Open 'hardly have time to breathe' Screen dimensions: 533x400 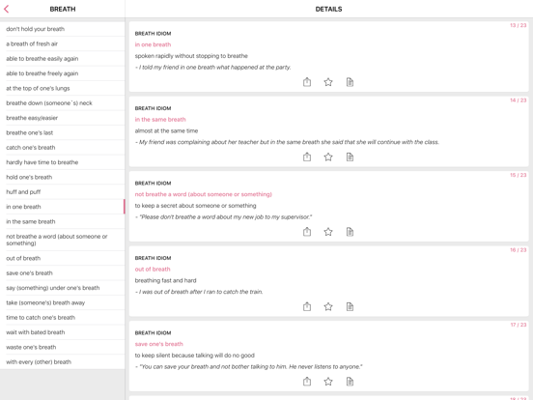pos(63,162)
